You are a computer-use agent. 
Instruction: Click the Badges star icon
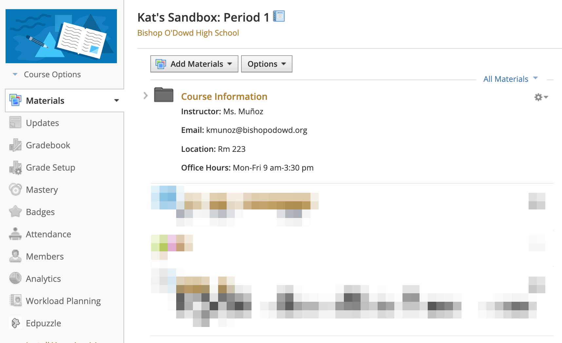15,212
